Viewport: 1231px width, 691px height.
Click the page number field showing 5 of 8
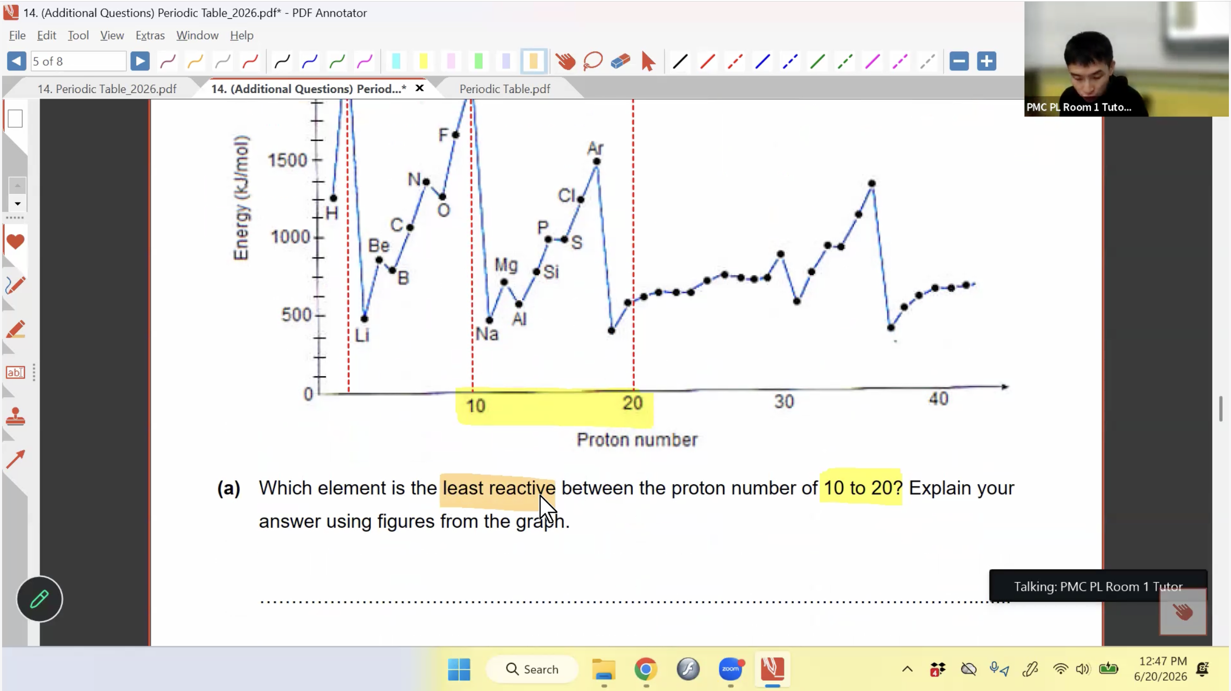pos(78,62)
